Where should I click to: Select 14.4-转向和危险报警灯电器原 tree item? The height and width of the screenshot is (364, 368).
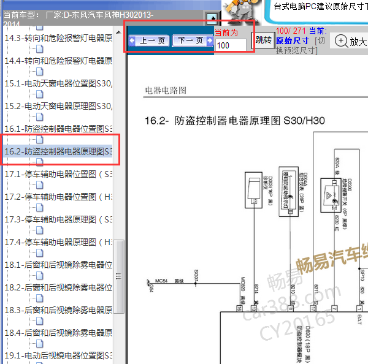pos(58,61)
